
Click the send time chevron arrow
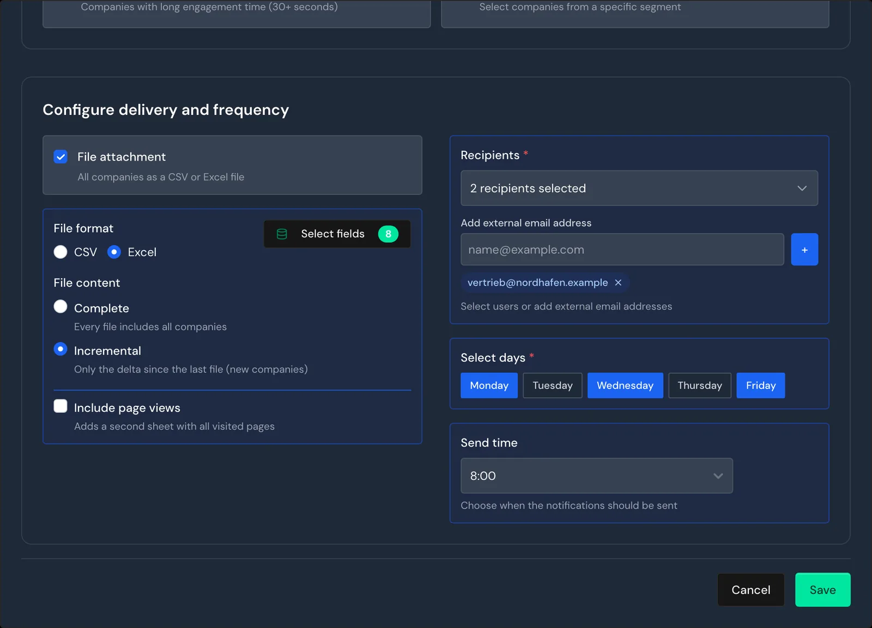[x=718, y=476]
